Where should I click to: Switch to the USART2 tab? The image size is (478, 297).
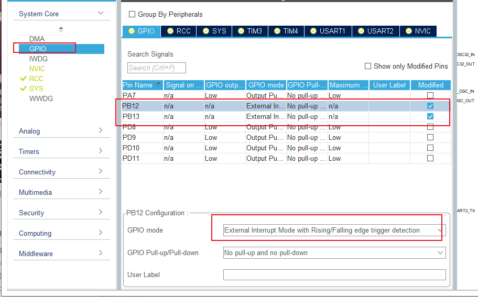(x=376, y=31)
